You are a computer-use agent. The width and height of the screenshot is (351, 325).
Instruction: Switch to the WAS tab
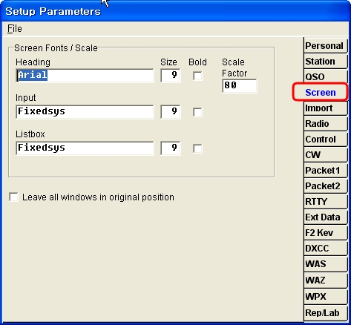click(326, 264)
